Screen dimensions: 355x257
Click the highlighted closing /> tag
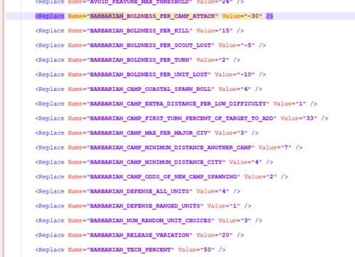[270, 16]
